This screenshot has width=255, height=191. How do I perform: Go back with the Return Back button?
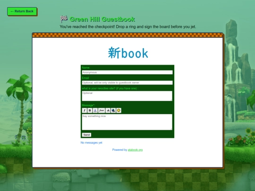tap(22, 11)
